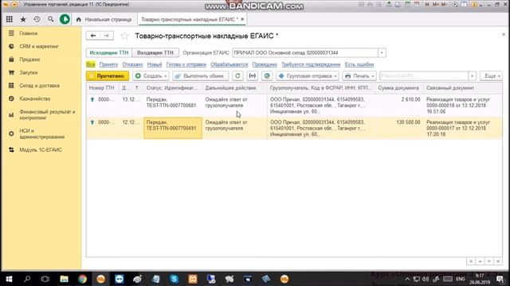Toggle the Прочитано button
The height and width of the screenshot is (286, 510).
click(108, 76)
